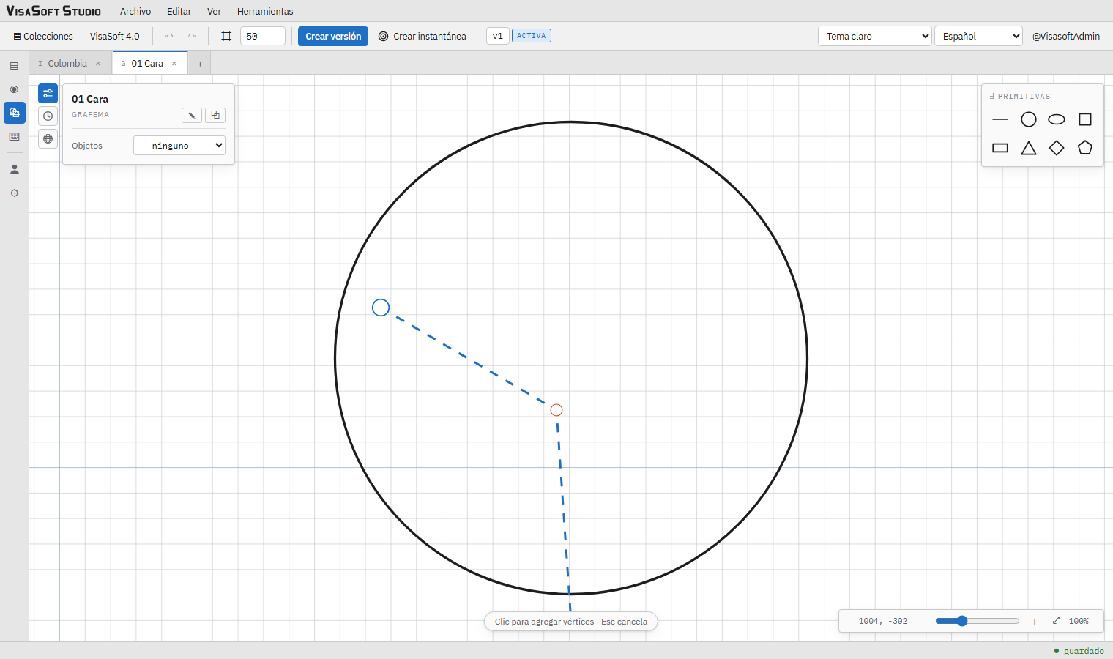Switch to the Colombia tab
This screenshot has height=659, width=1113.
tap(67, 64)
